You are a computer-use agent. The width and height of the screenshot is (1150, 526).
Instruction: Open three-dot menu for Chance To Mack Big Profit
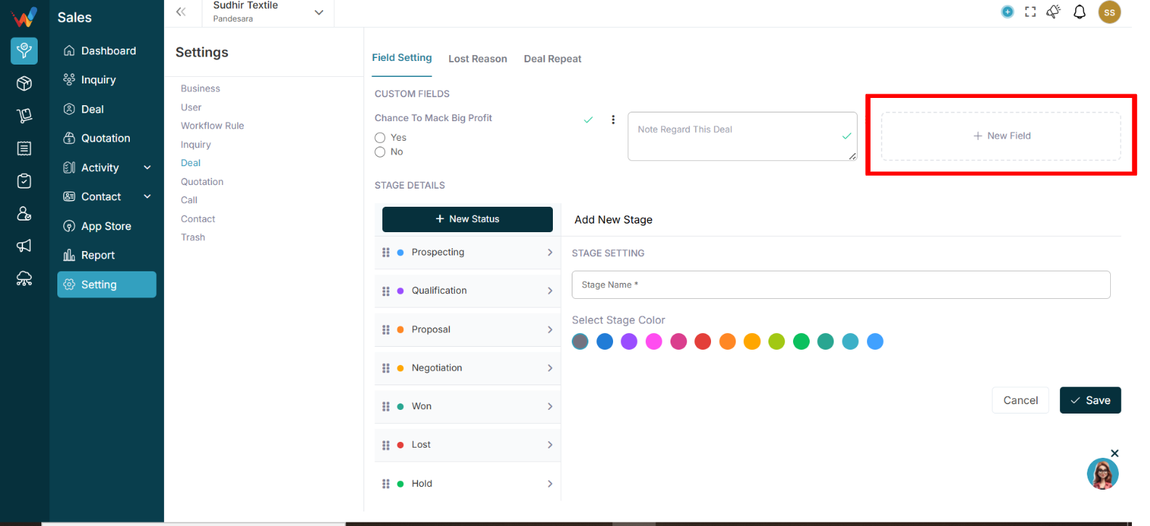[x=613, y=120]
